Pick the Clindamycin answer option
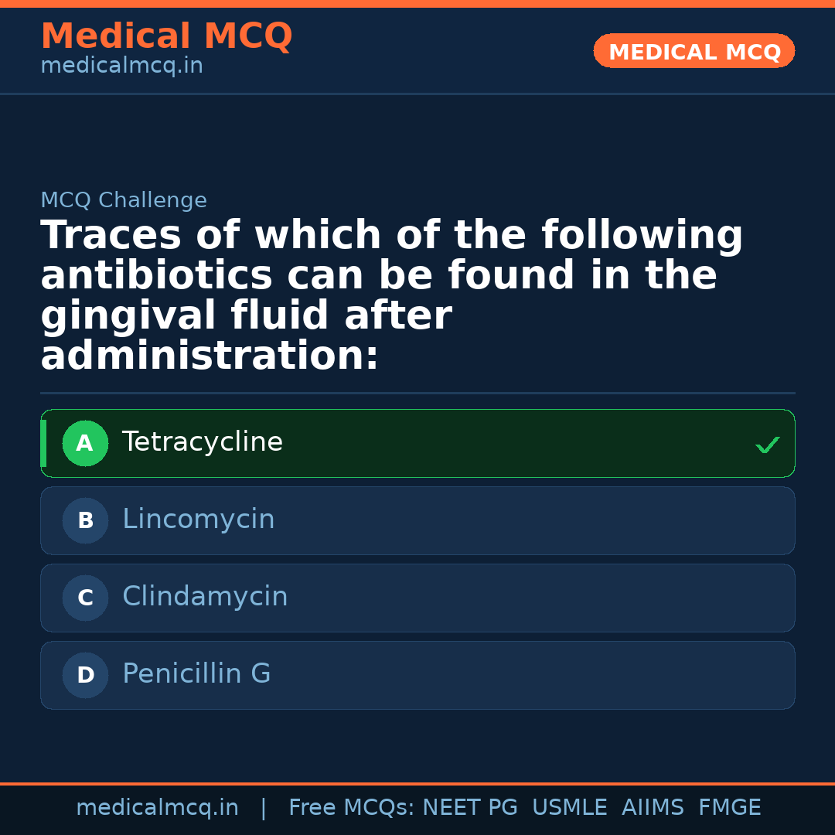The width and height of the screenshot is (835, 835). (x=417, y=598)
